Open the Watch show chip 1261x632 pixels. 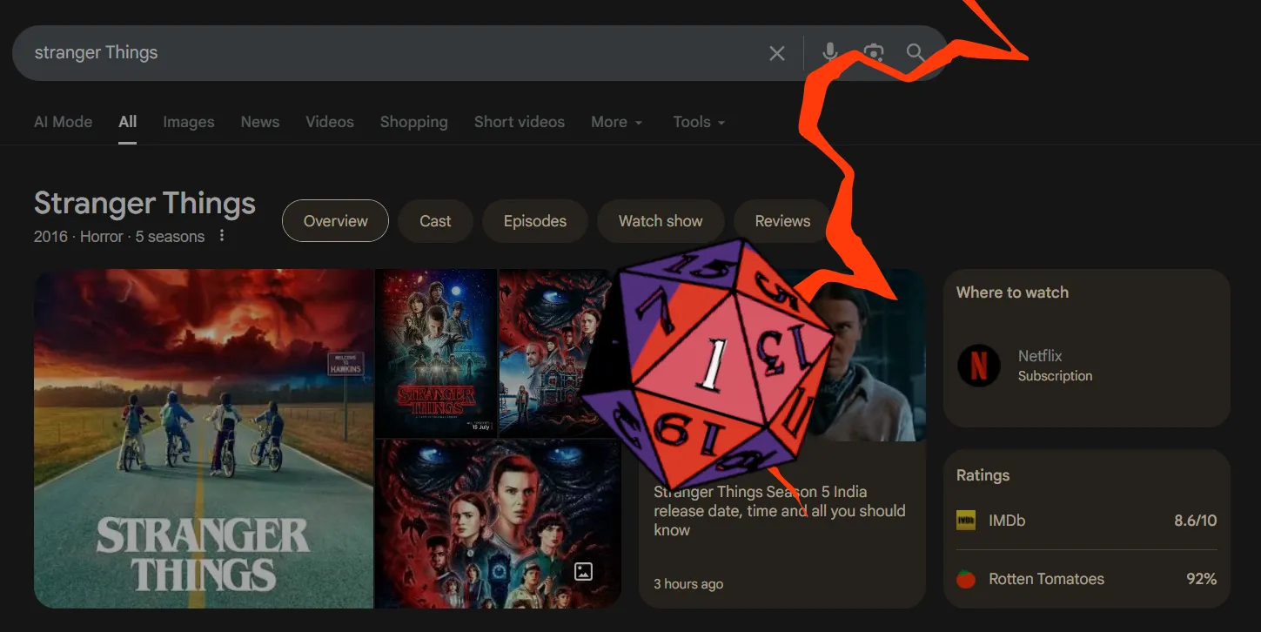pyautogui.click(x=661, y=221)
